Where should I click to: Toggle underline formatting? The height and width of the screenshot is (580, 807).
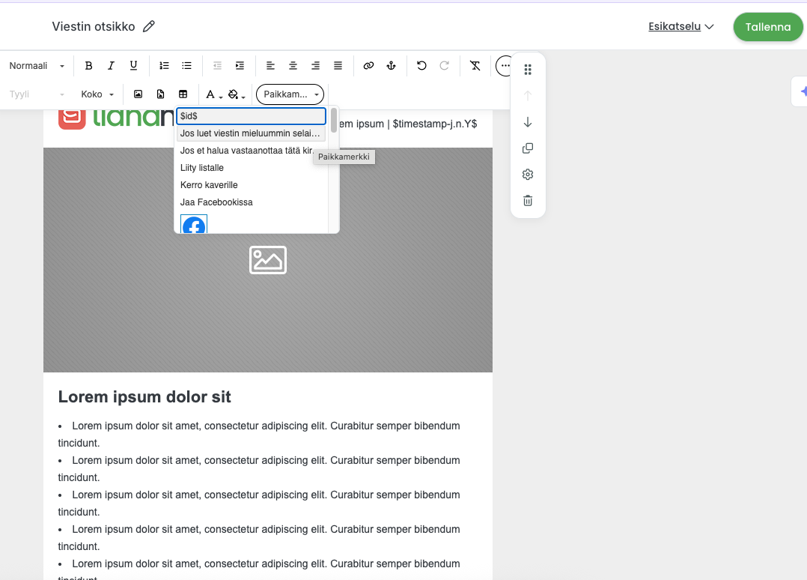pyautogui.click(x=133, y=65)
